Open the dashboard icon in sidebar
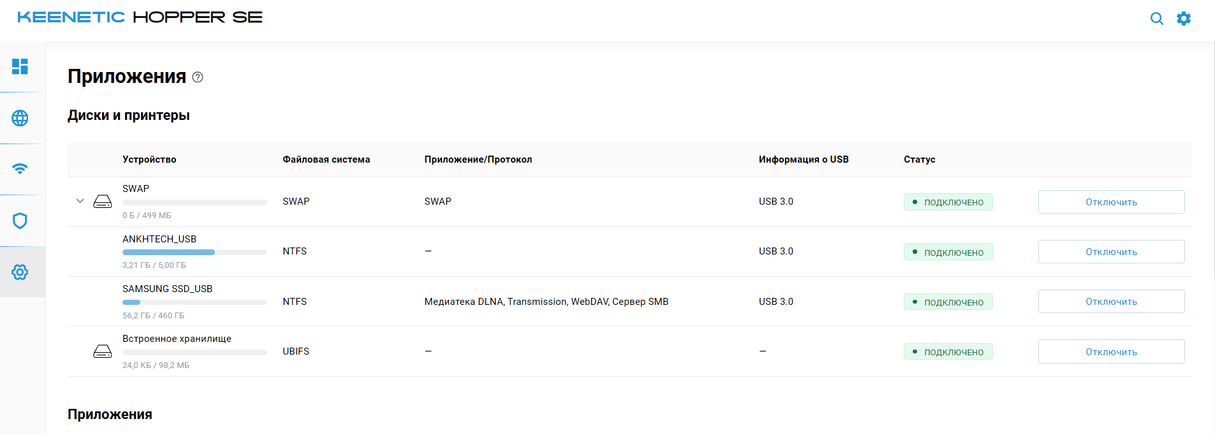 (x=20, y=66)
